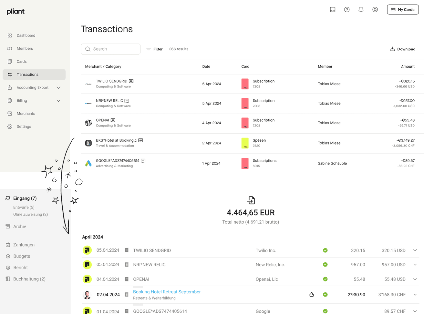Image resolution: width=424 pixels, height=314 pixels.
Task: Click the Download button
Action: 403,49
